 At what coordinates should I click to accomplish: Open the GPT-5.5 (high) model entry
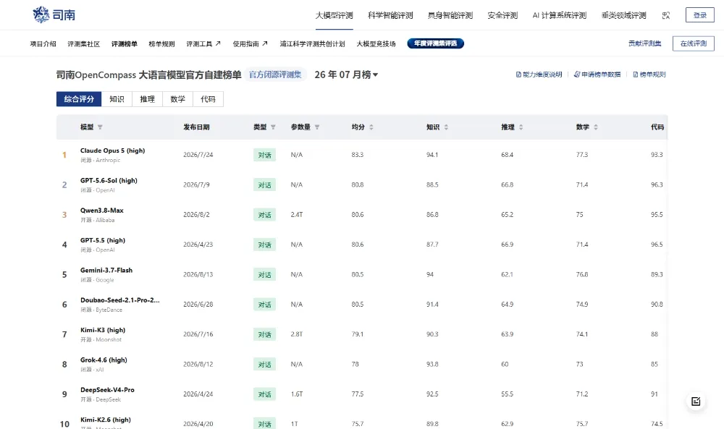point(103,240)
